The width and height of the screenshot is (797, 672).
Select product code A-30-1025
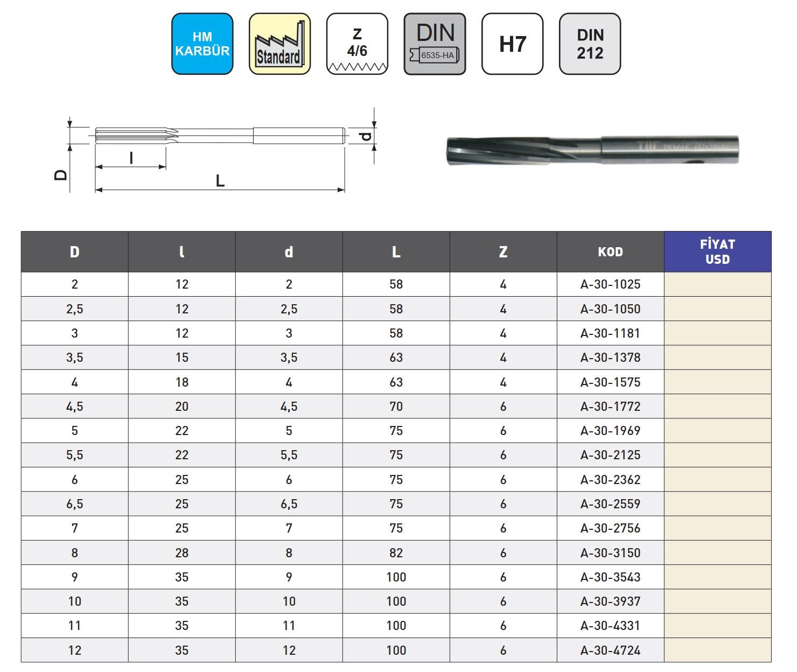point(610,284)
